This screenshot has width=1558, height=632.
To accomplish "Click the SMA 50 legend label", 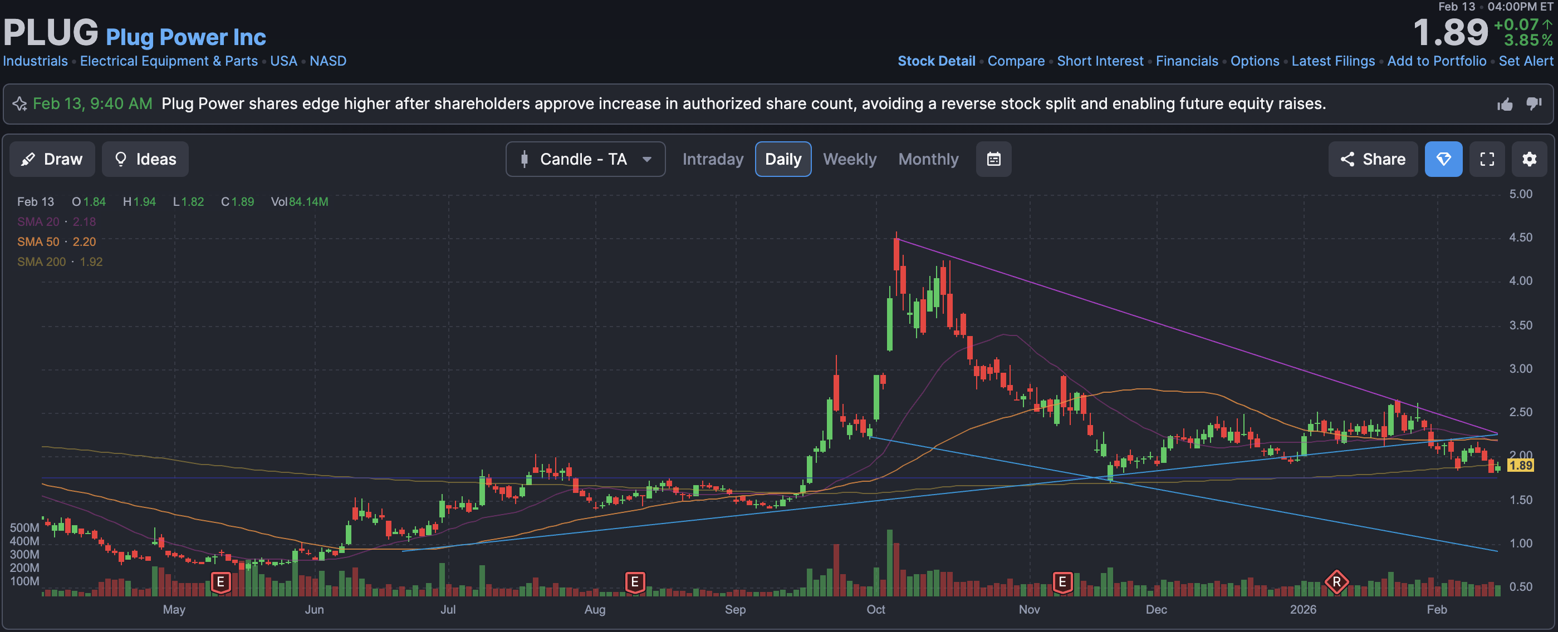I will 38,241.
